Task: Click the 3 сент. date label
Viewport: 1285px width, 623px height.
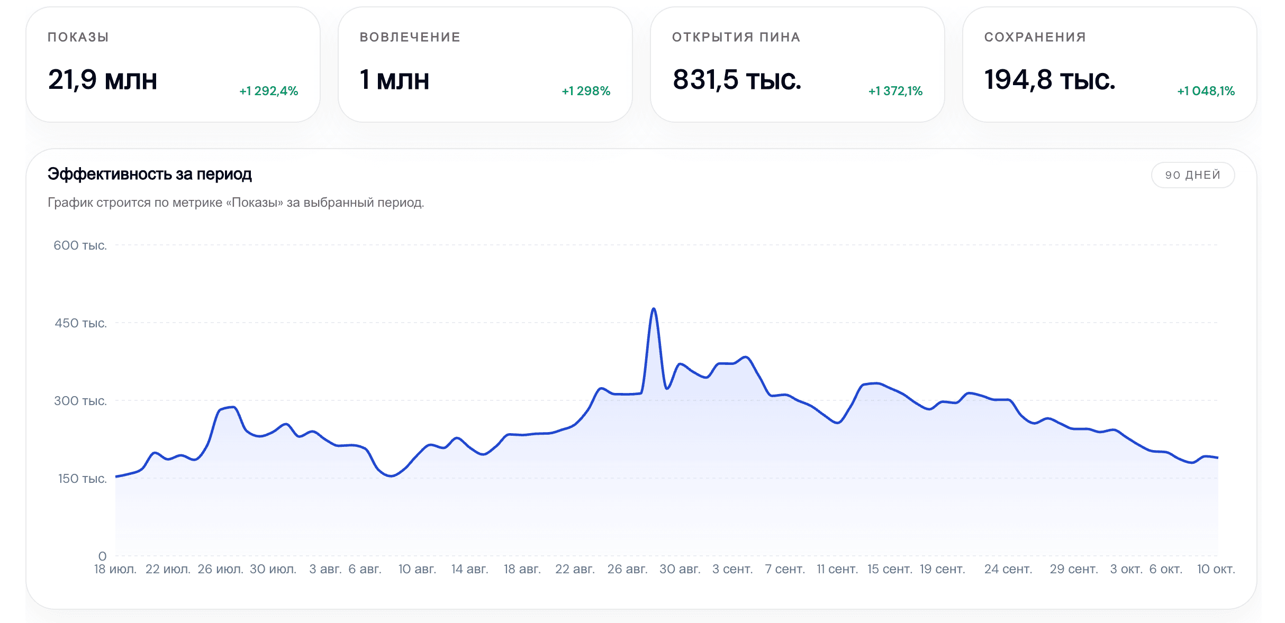Action: tap(732, 569)
